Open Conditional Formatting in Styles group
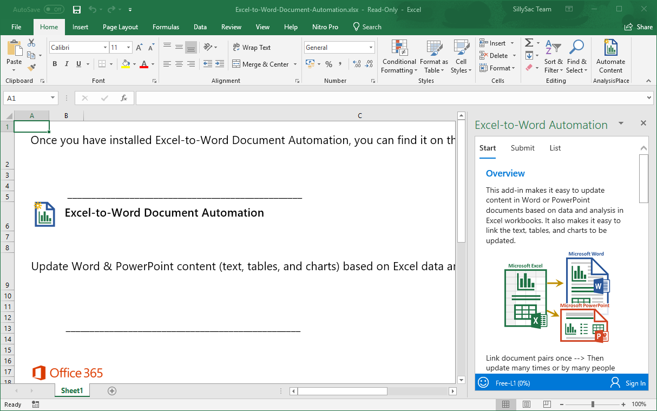The image size is (657, 411). (399, 56)
